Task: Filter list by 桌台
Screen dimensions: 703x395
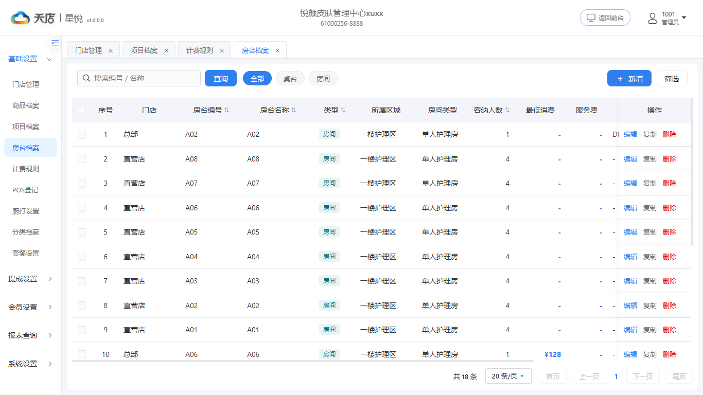Action: tap(290, 79)
